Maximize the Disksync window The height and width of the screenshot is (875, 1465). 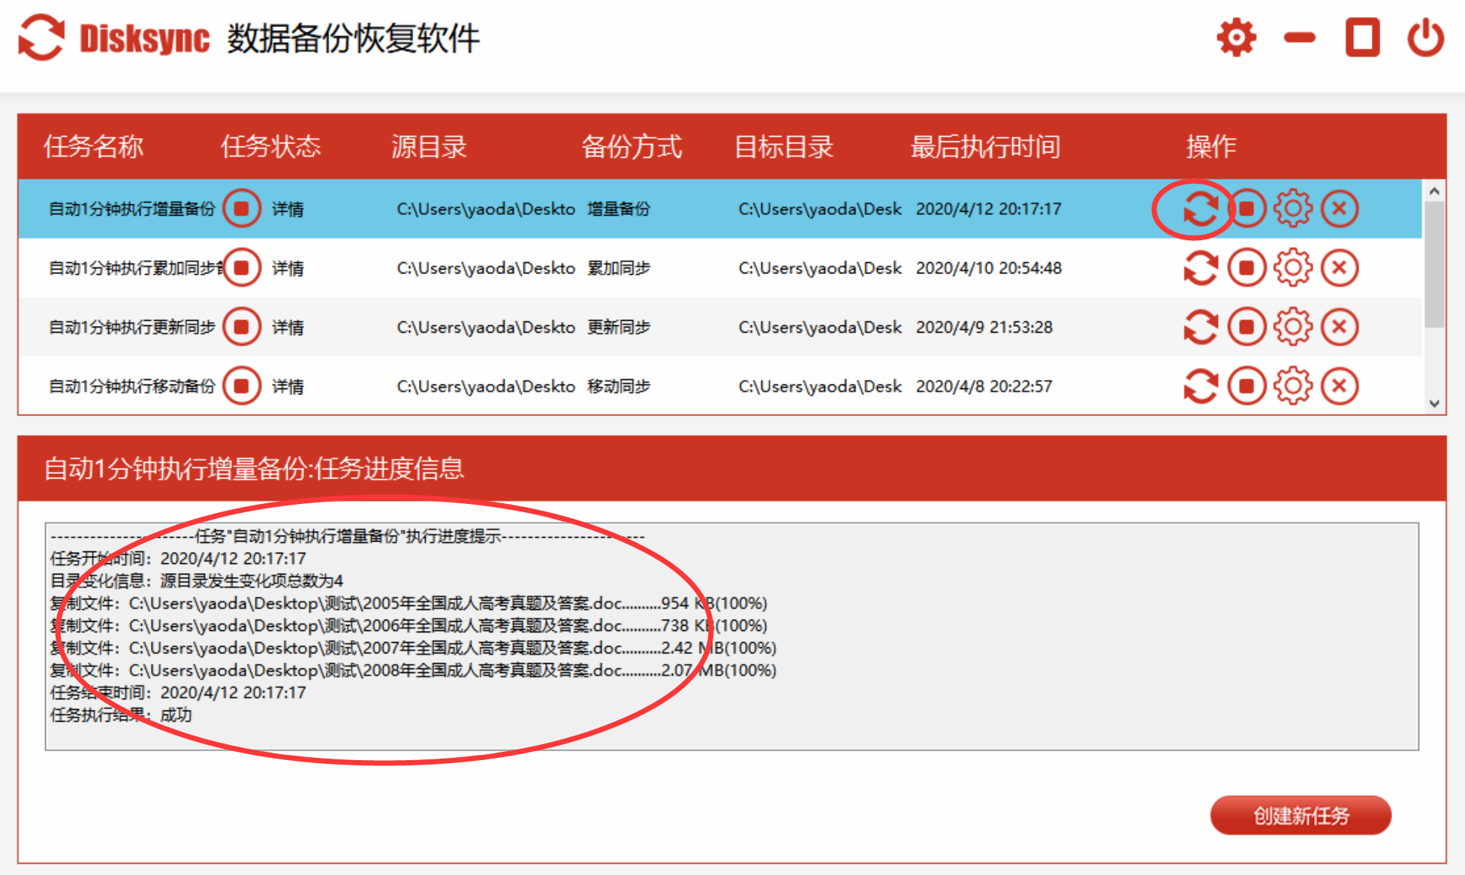click(1362, 38)
